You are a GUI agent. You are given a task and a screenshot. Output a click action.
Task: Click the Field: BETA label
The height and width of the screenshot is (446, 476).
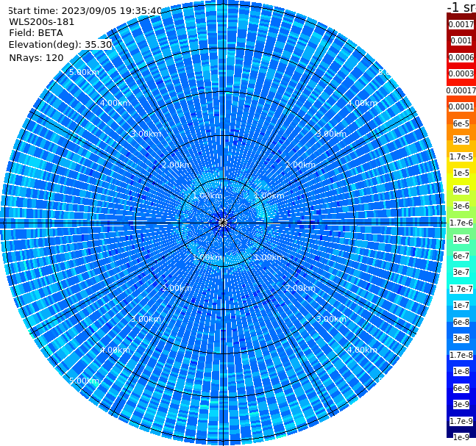36,33
